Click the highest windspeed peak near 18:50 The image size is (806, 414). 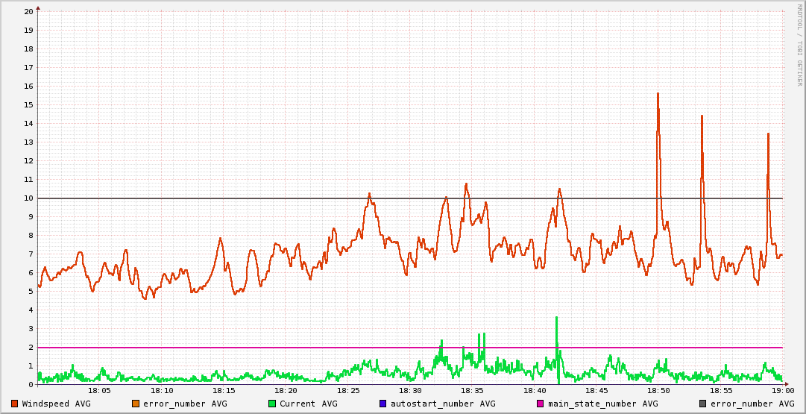click(x=658, y=94)
